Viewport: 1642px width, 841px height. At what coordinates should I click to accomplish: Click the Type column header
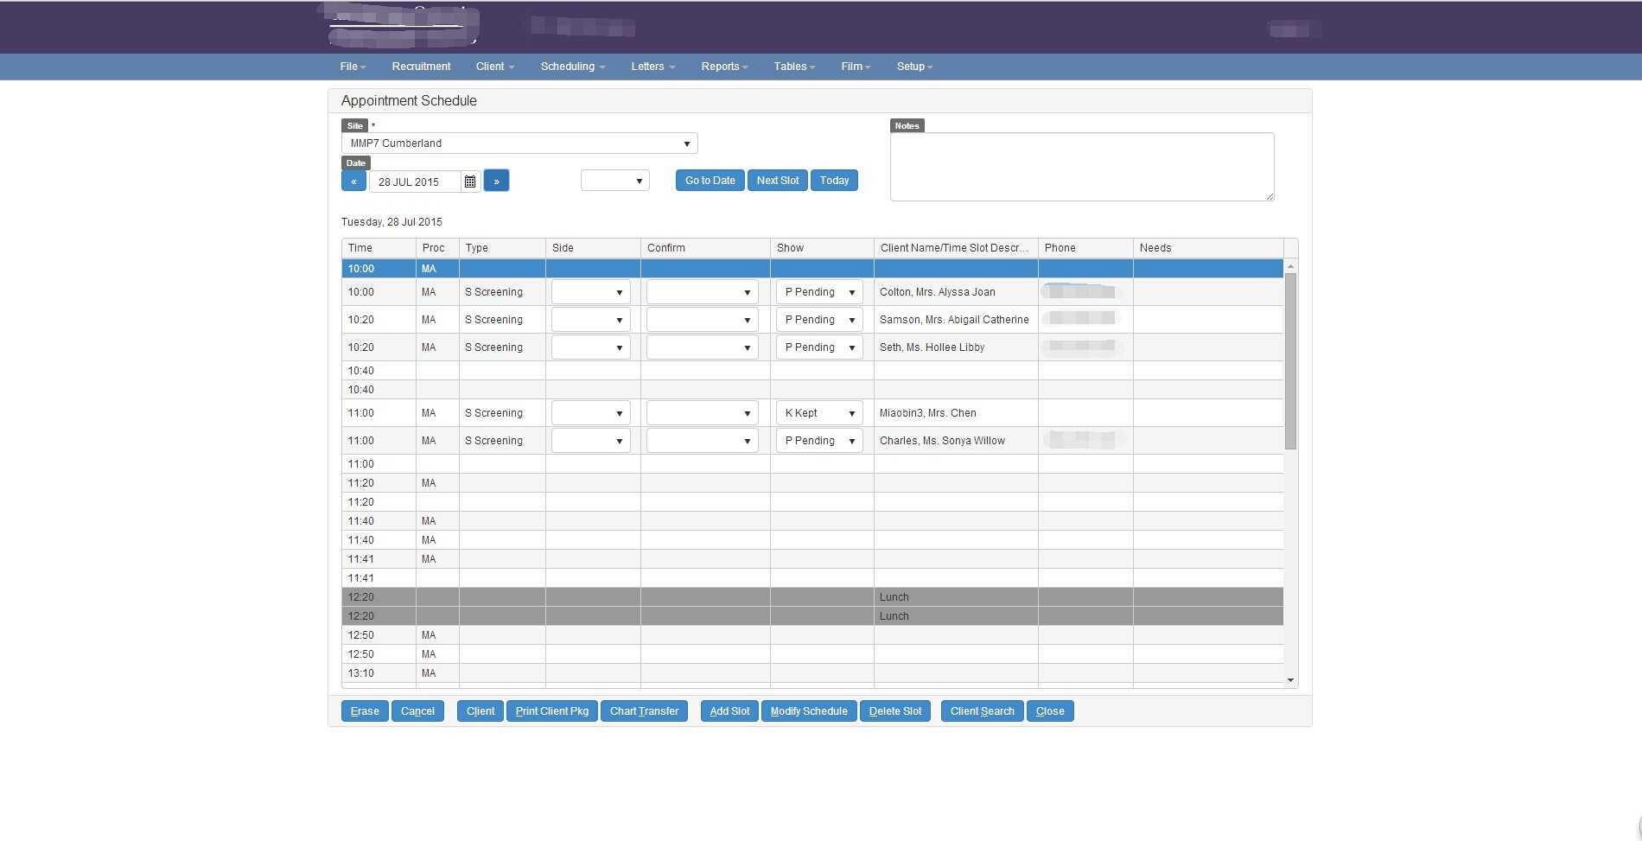[x=502, y=248]
